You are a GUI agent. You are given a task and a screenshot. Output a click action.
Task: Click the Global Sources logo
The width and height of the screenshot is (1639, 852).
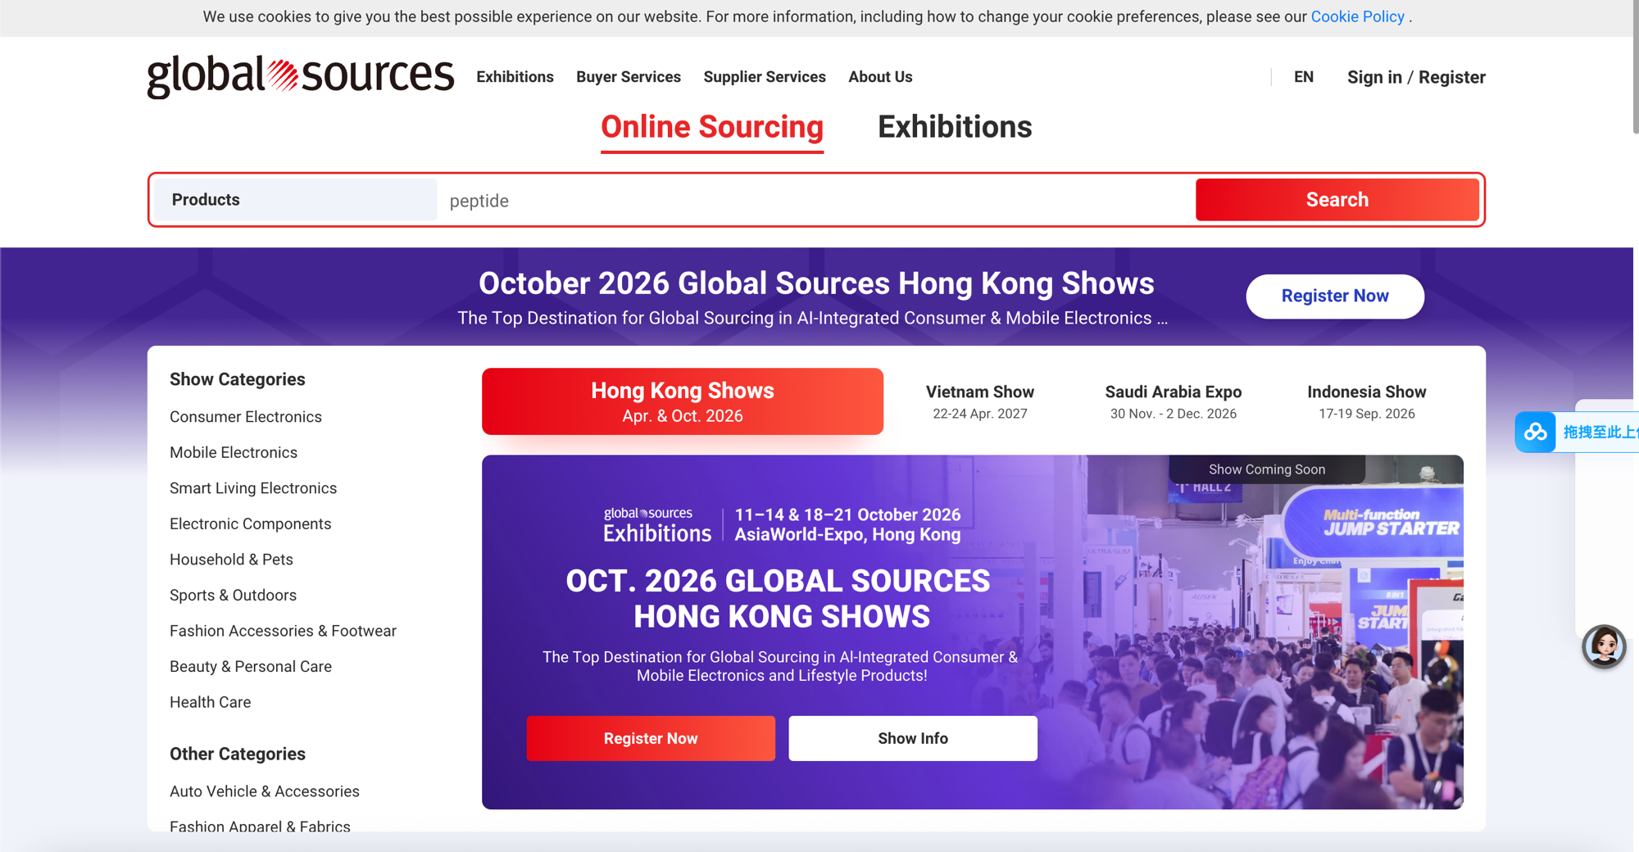[300, 76]
